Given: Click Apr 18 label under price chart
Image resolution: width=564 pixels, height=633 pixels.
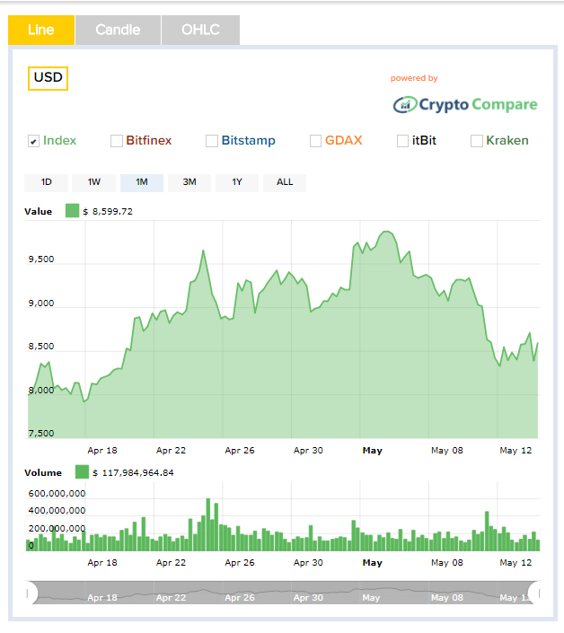Looking at the screenshot, I should tap(102, 451).
